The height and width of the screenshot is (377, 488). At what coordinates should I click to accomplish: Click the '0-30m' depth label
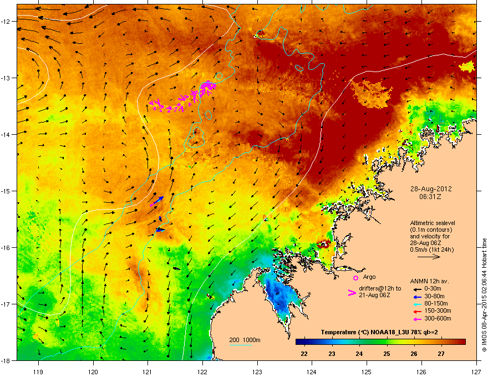(433, 289)
